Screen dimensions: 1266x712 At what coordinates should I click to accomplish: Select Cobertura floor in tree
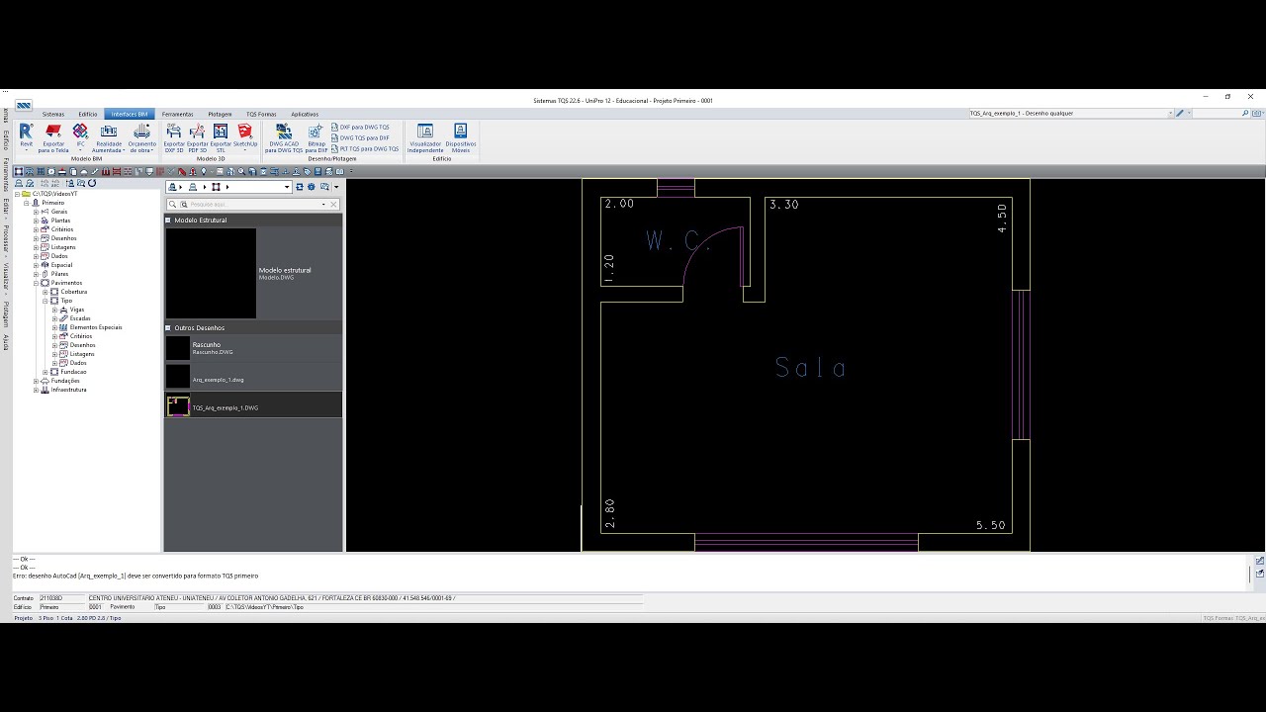click(73, 292)
